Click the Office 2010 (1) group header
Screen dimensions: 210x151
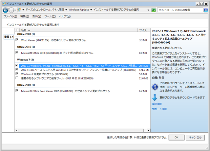click(26, 47)
